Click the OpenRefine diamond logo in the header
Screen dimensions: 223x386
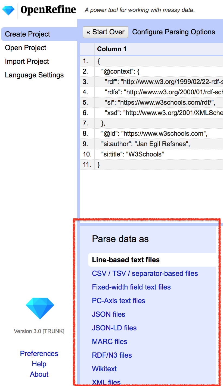click(8, 10)
